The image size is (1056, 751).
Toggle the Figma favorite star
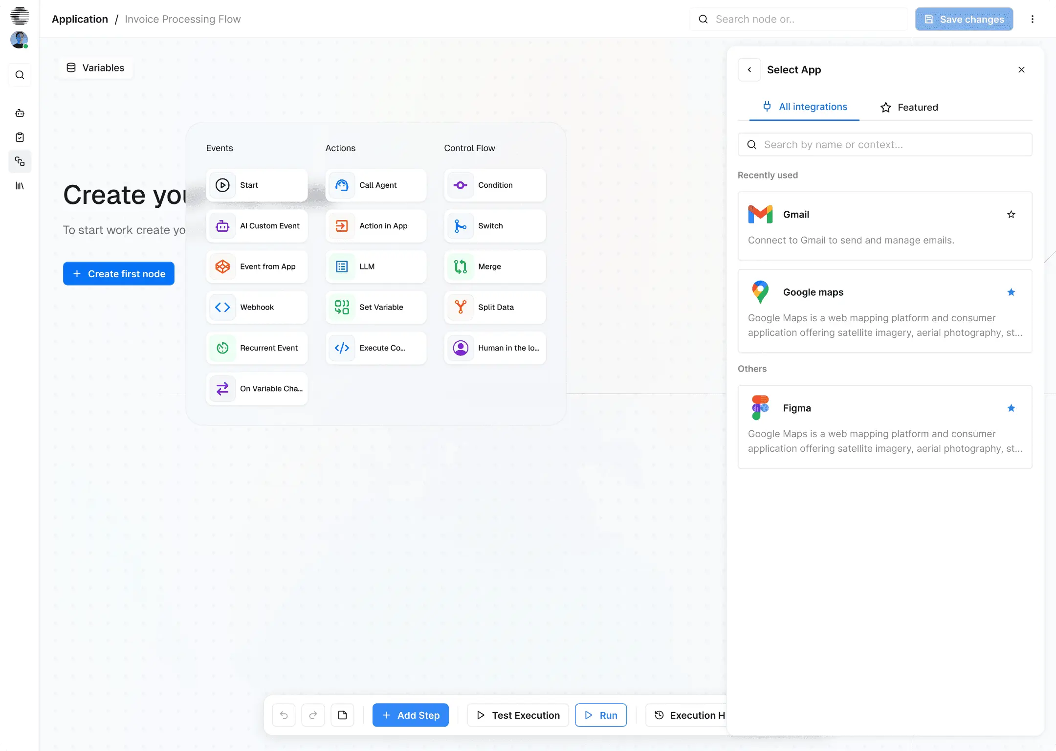(1011, 408)
